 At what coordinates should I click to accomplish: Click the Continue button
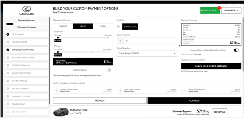click(x=194, y=101)
